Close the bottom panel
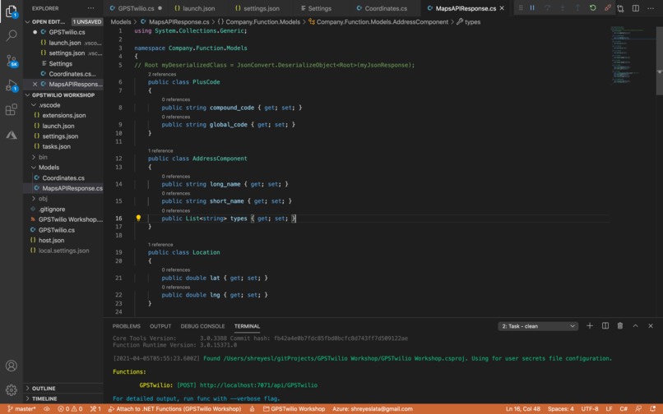 click(651, 326)
